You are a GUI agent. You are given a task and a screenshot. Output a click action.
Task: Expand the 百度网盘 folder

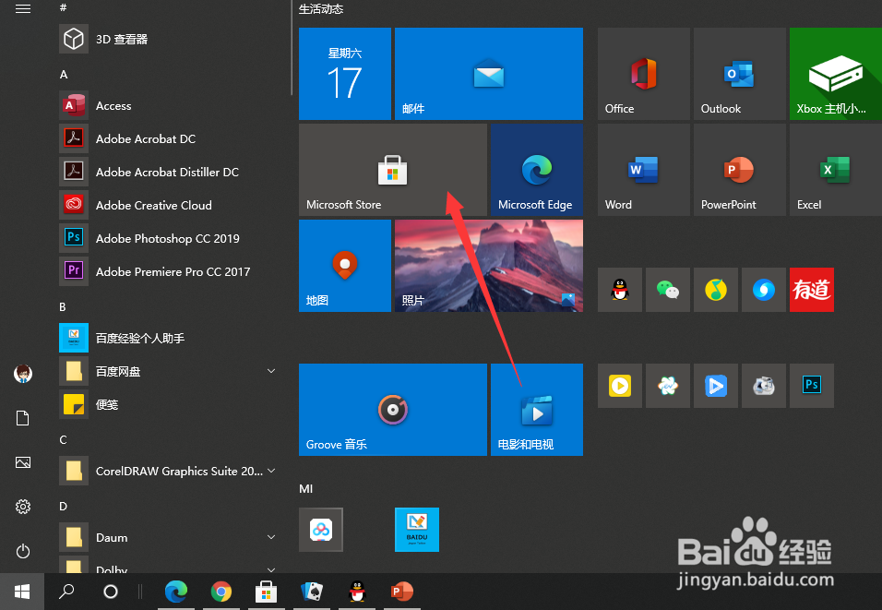click(x=271, y=371)
